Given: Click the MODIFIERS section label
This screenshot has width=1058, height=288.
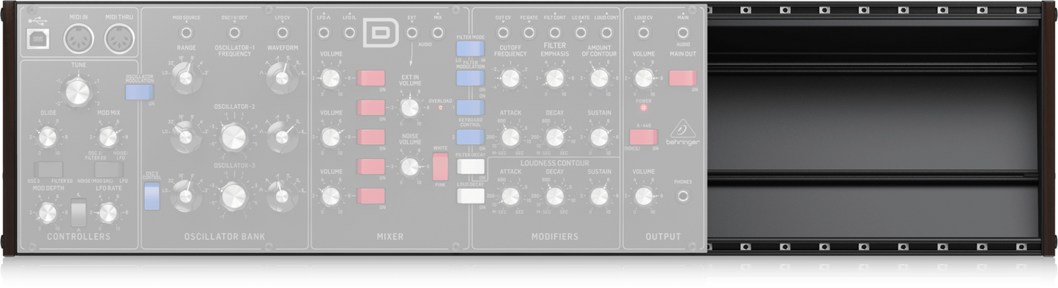Looking at the screenshot, I should 554,237.
